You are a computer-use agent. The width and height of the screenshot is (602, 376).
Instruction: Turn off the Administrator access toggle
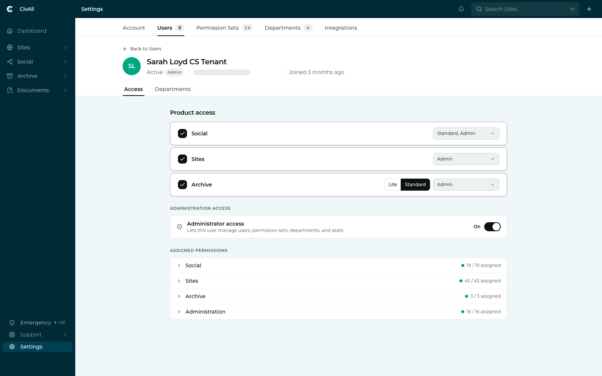492,227
